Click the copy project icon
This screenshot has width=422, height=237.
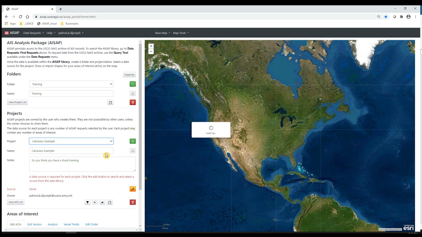point(110,202)
